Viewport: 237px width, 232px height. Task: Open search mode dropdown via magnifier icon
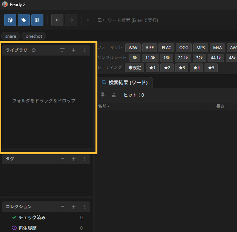pyautogui.click(x=101, y=20)
